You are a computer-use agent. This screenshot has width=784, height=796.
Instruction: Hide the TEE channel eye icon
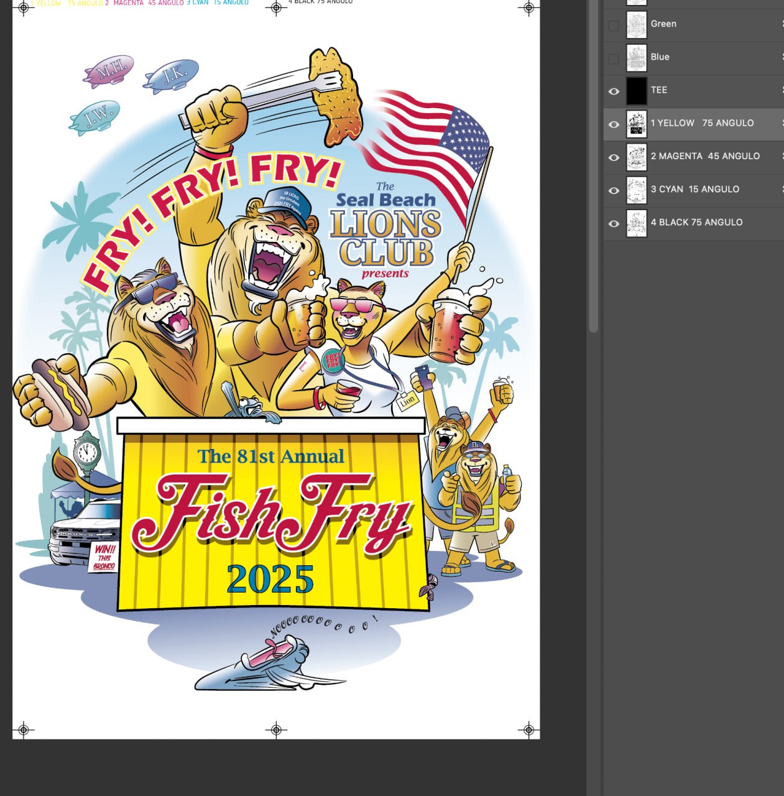point(614,91)
